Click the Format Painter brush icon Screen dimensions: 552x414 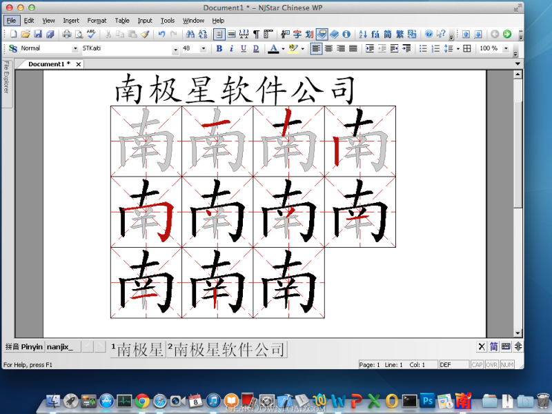145,34
